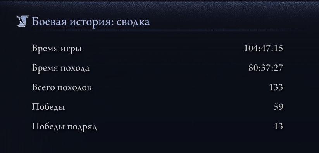This screenshot has height=153, width=319.
Task: Click the total expeditions value 133
Action: tap(276, 87)
